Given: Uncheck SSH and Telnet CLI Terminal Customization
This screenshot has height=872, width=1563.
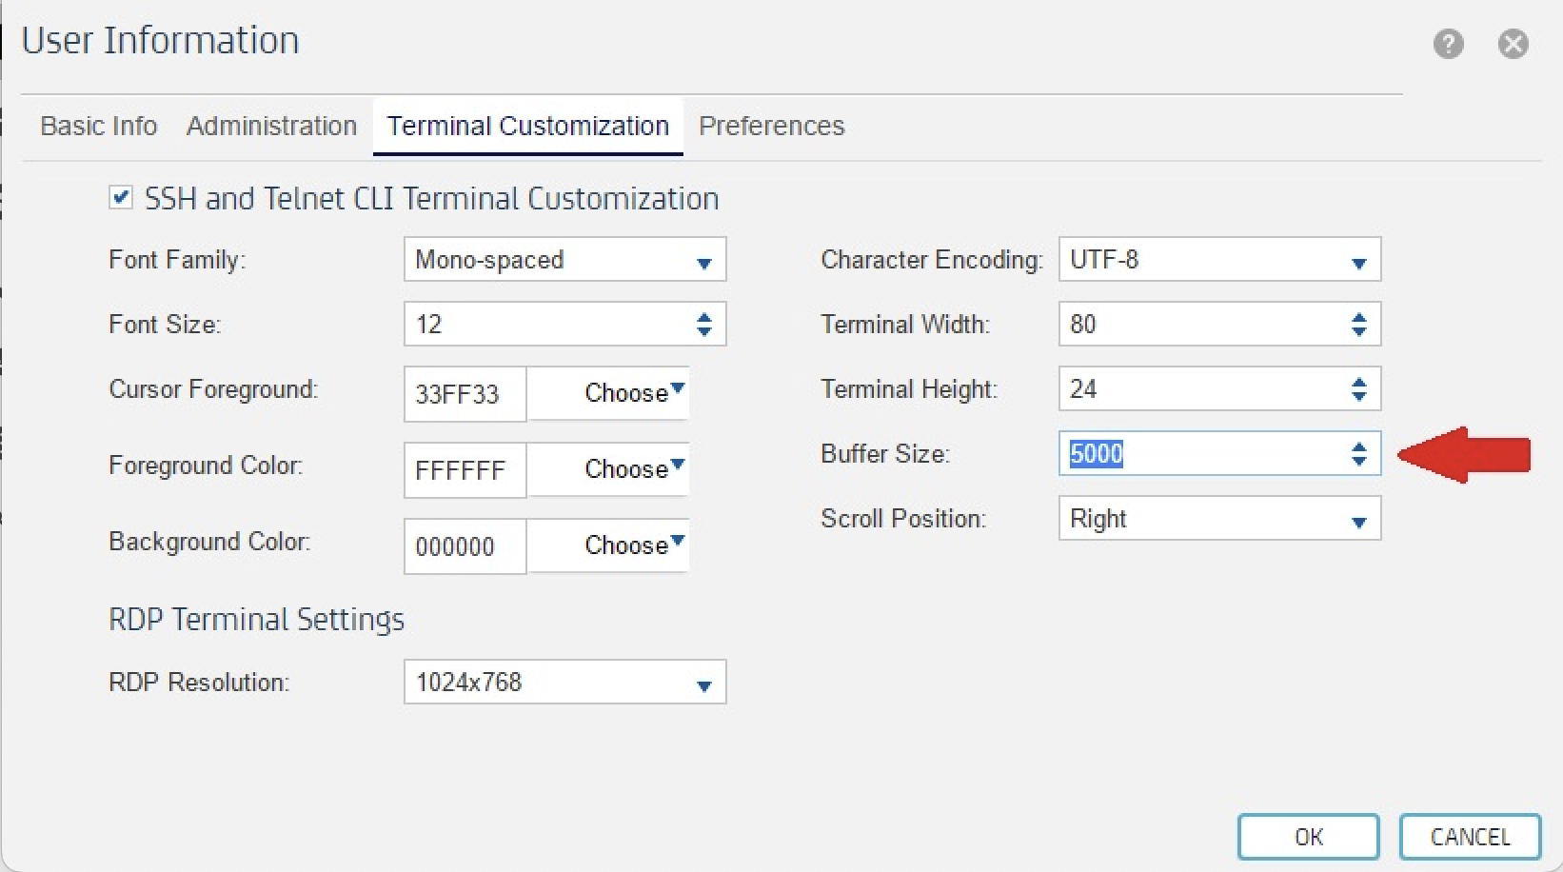Looking at the screenshot, I should pos(121,198).
